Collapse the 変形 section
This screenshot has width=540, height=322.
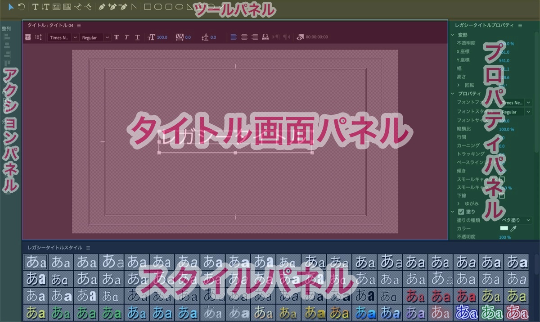pos(453,35)
